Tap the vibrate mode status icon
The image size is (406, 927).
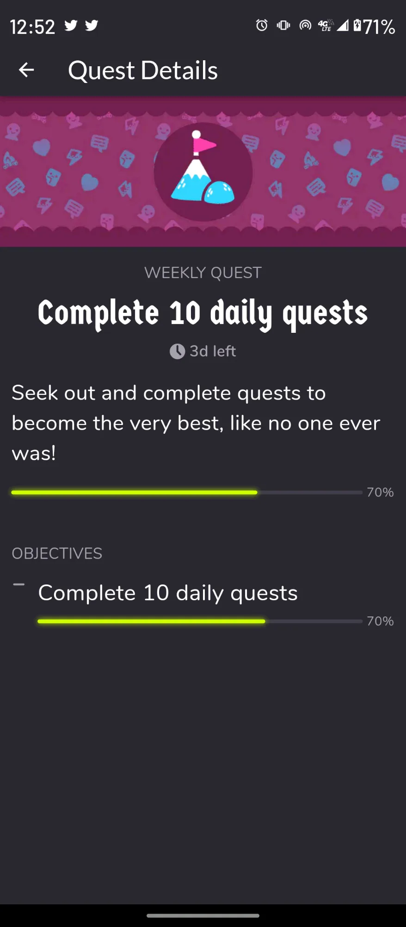283,25
